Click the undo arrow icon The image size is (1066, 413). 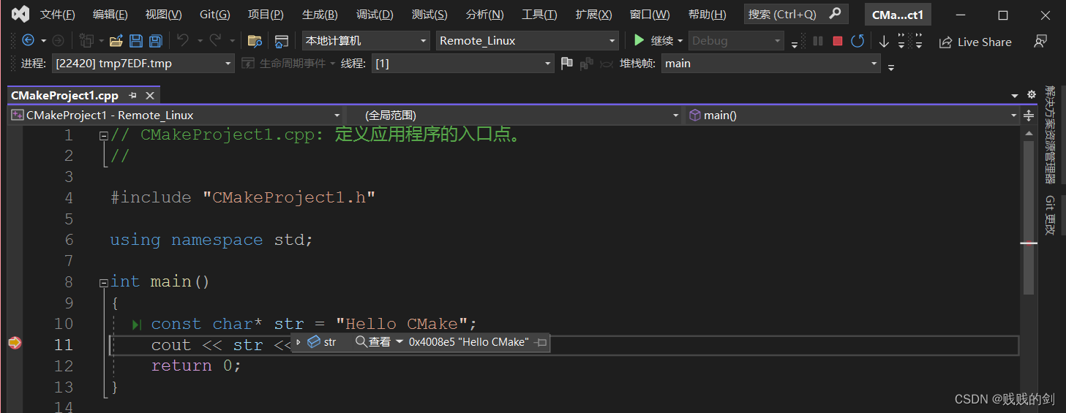click(182, 41)
